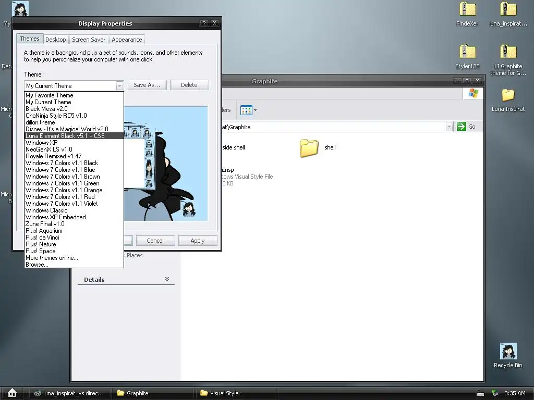
Task: Switch to Graphite taskbar button
Action: (x=153, y=393)
